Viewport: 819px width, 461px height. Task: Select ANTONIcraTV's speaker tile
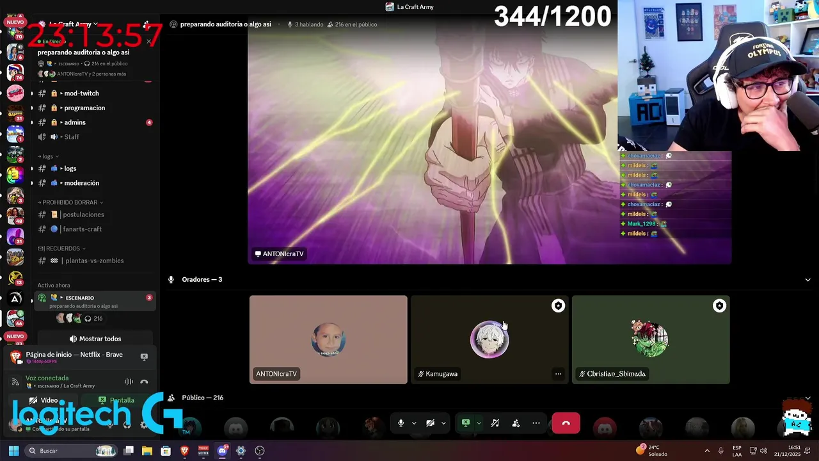click(328, 339)
